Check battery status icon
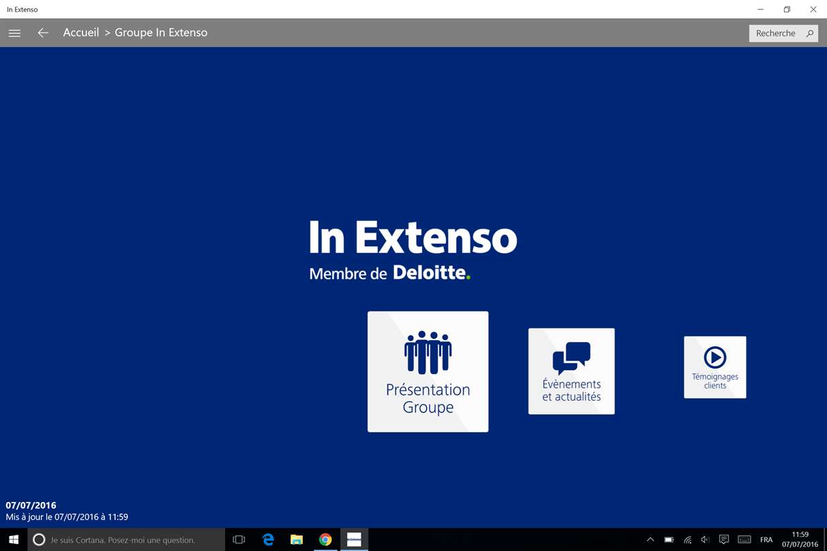Viewport: 827px width, 551px height. click(669, 539)
